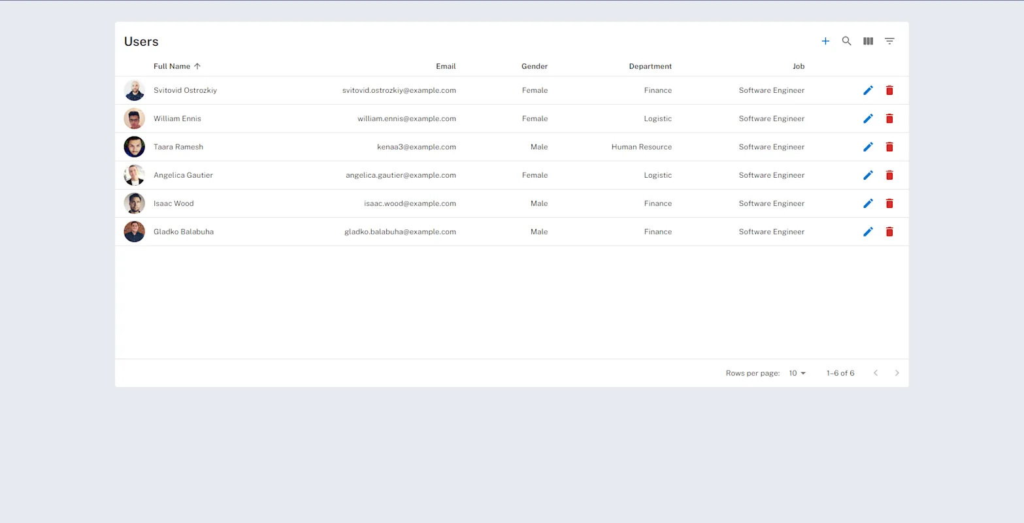
Task: Delete Gladko Balabuha using trash icon
Action: 889,231
